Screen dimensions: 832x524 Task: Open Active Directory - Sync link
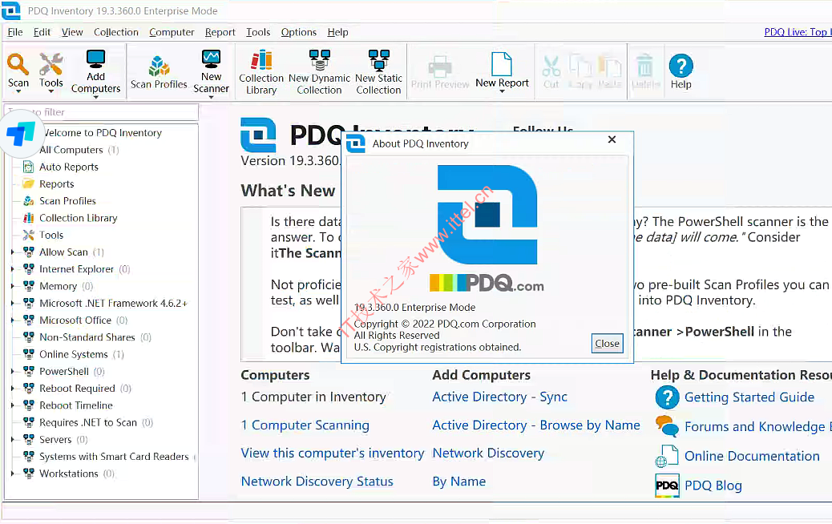point(500,397)
